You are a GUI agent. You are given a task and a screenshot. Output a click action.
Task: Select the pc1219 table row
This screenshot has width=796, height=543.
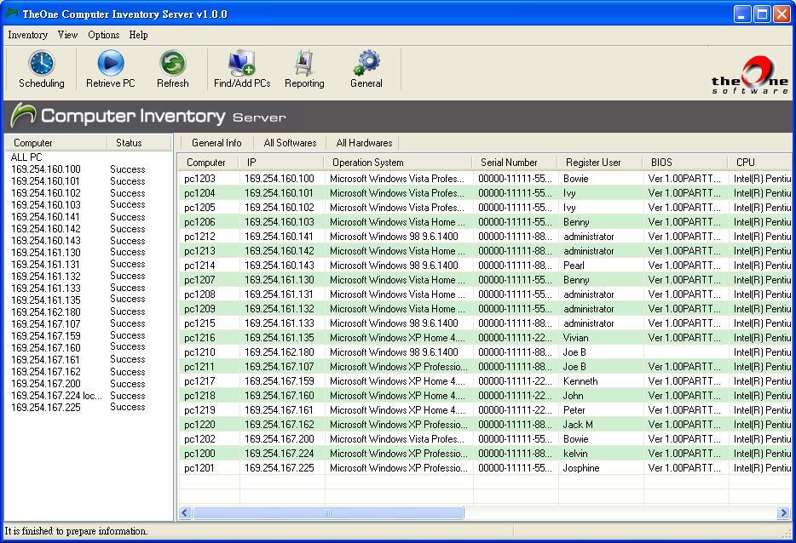pos(487,409)
